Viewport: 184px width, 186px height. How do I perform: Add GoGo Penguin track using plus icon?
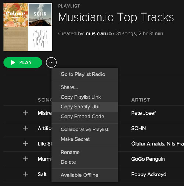25,159
